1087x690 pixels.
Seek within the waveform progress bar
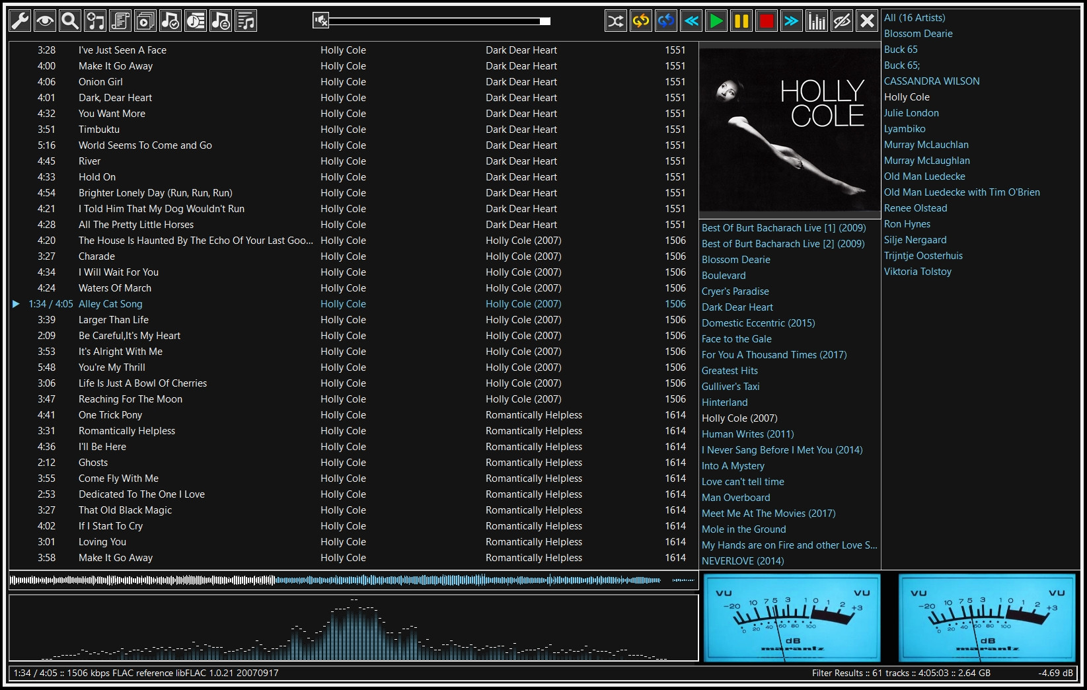click(354, 580)
